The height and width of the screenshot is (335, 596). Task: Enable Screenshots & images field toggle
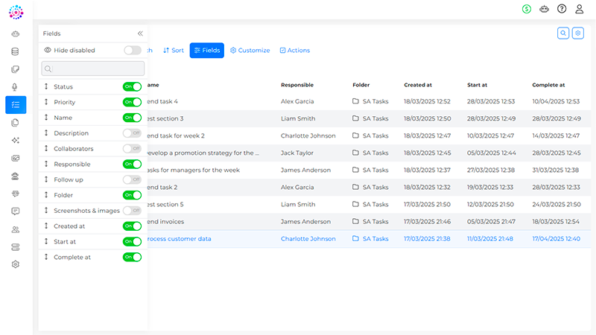pyautogui.click(x=132, y=211)
